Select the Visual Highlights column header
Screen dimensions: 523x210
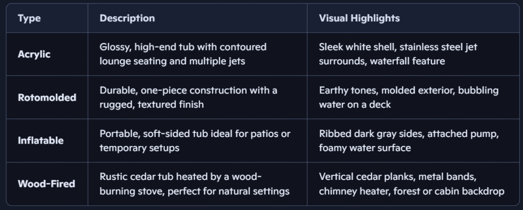pos(359,18)
